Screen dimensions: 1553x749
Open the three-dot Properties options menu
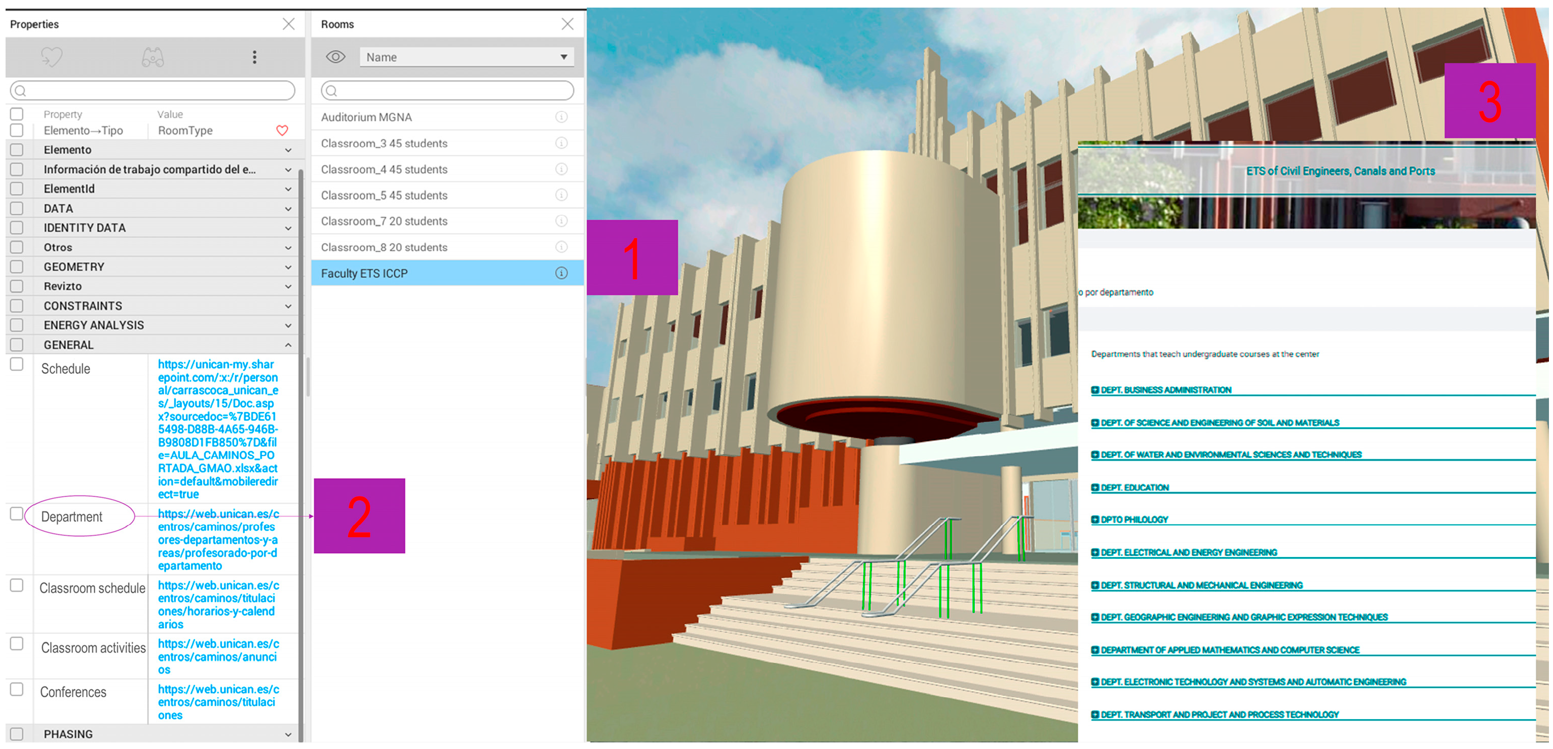[x=254, y=57]
